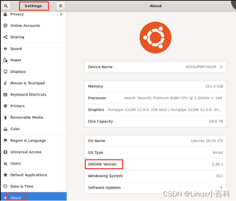Screen dimensions: 236x201
Task: Open the Displays panel
Action: point(34,71)
